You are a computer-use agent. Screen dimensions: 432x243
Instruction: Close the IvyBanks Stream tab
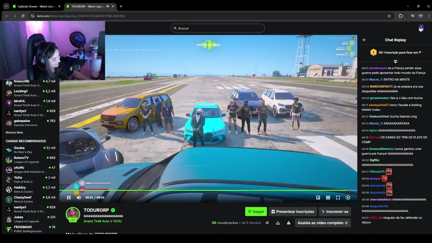pyautogui.click(x=59, y=6)
